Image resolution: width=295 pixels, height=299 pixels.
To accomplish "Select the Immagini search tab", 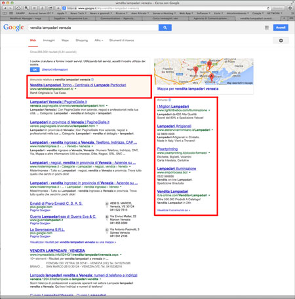I will (49, 41).
